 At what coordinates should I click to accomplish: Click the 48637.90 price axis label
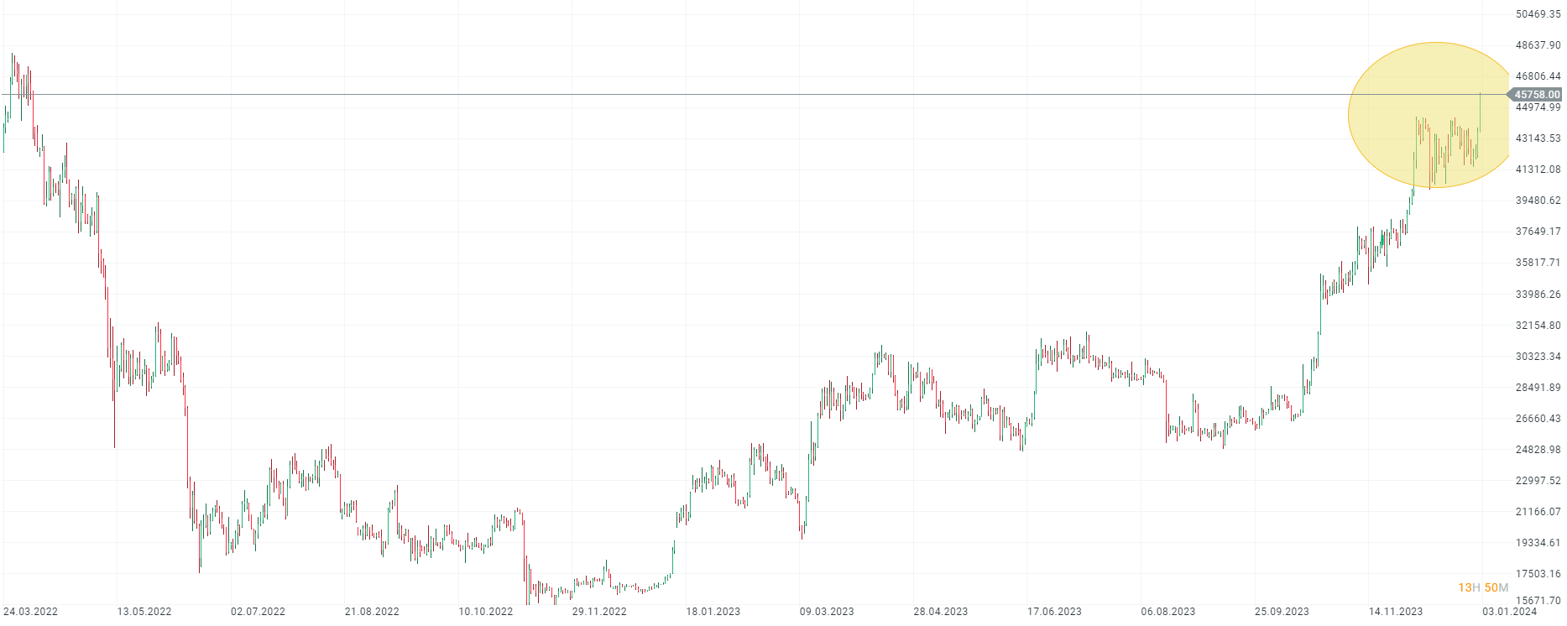(1538, 45)
